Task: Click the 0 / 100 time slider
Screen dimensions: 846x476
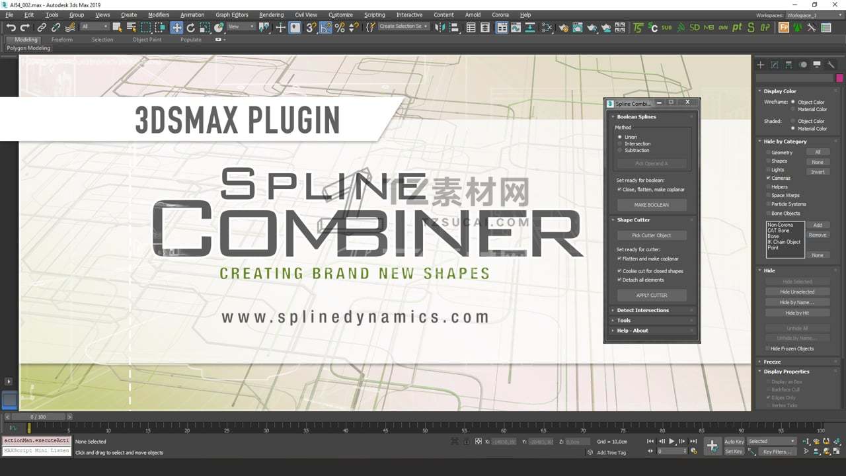Action: pyautogui.click(x=38, y=417)
